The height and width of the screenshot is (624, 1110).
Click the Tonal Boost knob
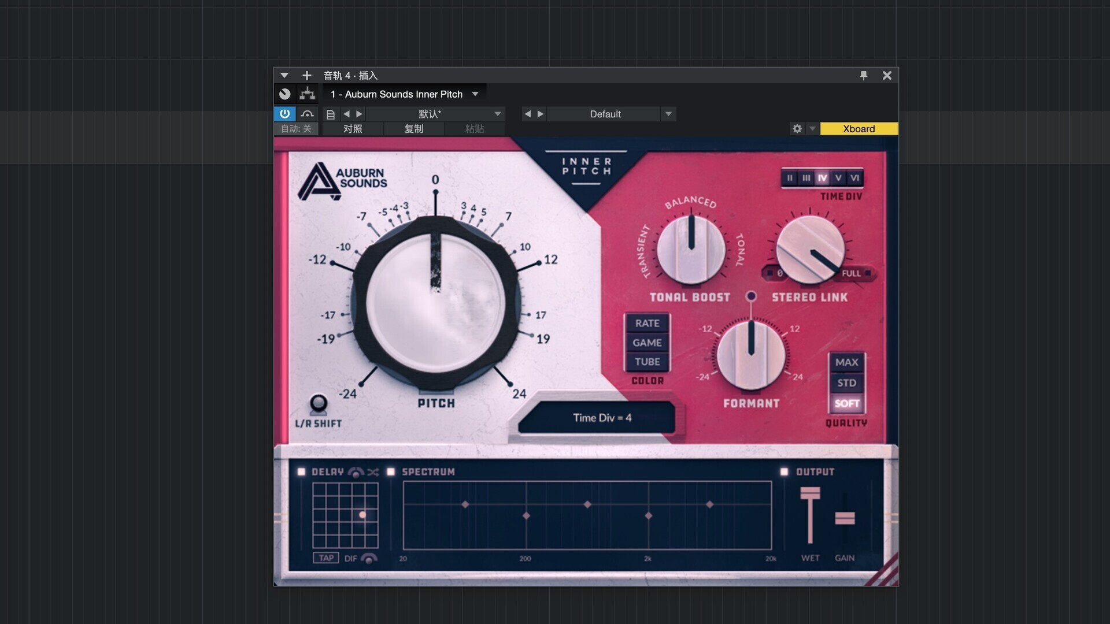(691, 250)
